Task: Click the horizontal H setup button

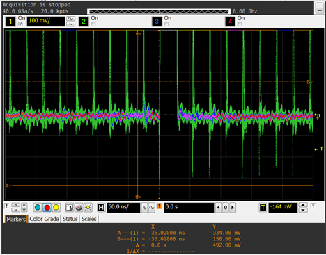Action: 101,207
